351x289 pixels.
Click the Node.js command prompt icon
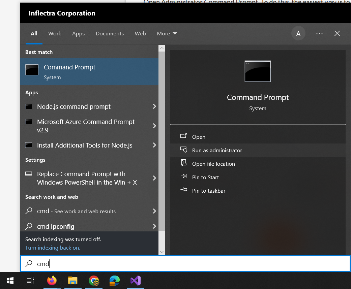pos(29,106)
